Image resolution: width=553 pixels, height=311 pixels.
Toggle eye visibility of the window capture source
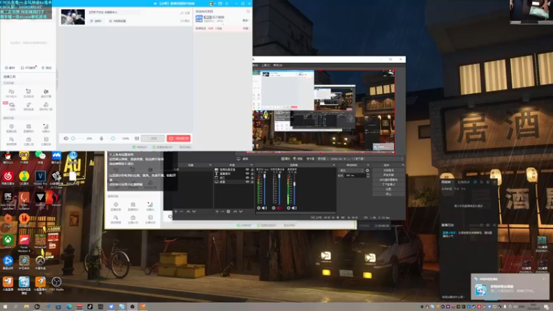(247, 178)
